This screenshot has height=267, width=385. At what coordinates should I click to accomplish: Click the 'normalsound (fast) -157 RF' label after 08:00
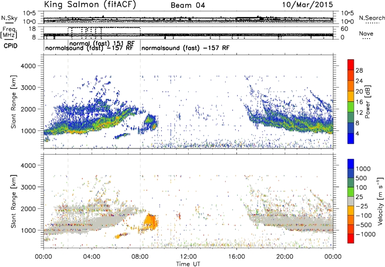pos(185,48)
